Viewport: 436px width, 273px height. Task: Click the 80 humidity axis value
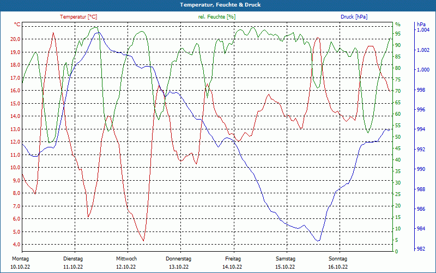(398, 68)
